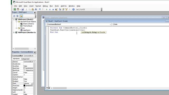Screen dimensions: 169x95
Task: Click the Procedure View icon at code window bottom
Action: (47, 88)
